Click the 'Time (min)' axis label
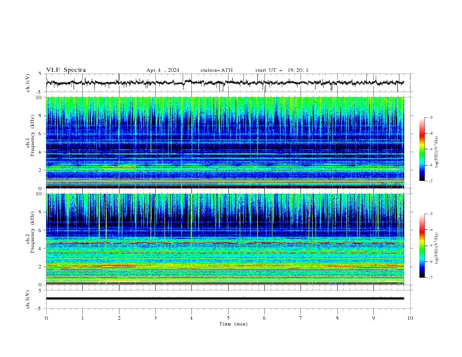 (x=233, y=324)
